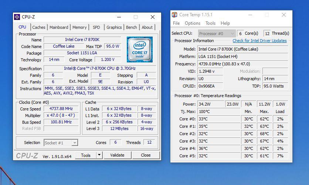This screenshot has height=185, width=309.
Task: Select the About tab in CPU-Z
Action: tap(147, 27)
